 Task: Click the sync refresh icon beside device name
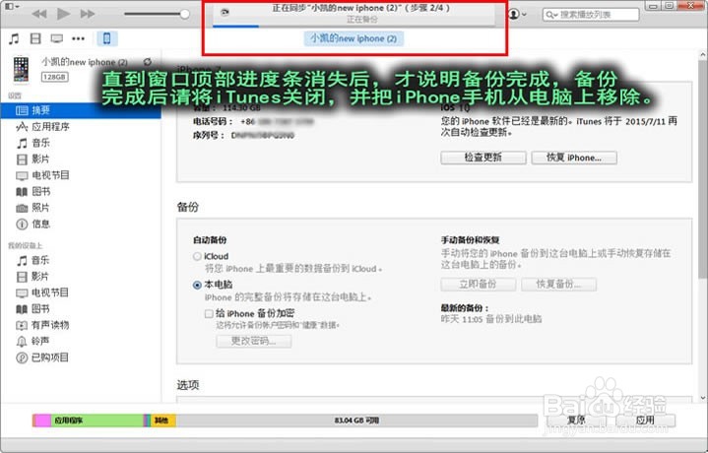(147, 62)
